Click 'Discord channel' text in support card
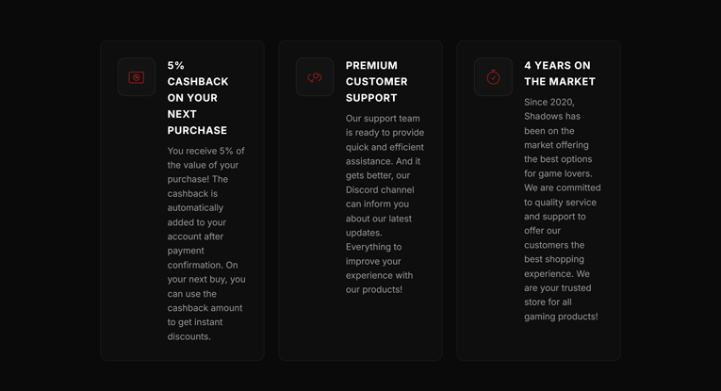721x391 pixels. pos(380,189)
